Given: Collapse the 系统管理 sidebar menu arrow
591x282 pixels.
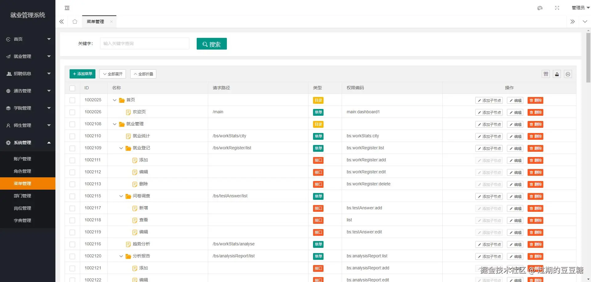Looking at the screenshot, I should [49, 143].
